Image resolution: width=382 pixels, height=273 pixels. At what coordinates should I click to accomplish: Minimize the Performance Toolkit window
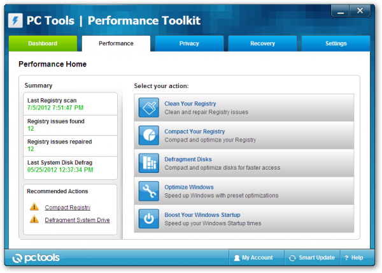[x=341, y=11]
